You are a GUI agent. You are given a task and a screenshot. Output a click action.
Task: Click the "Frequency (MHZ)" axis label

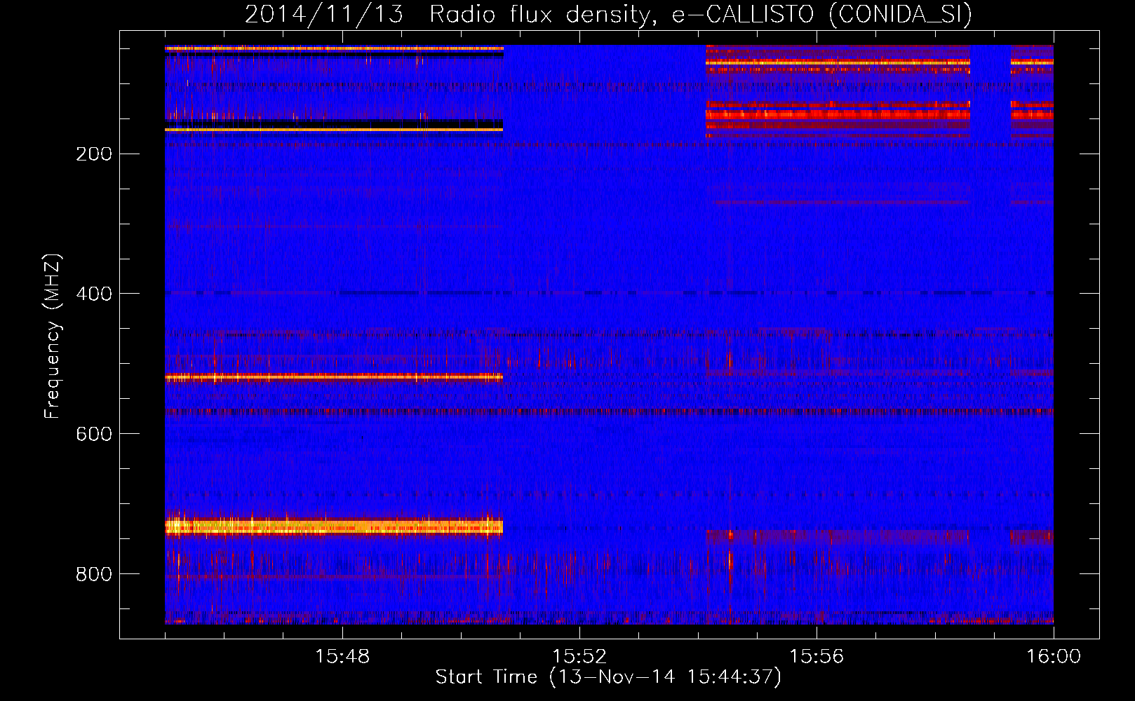pyautogui.click(x=53, y=336)
